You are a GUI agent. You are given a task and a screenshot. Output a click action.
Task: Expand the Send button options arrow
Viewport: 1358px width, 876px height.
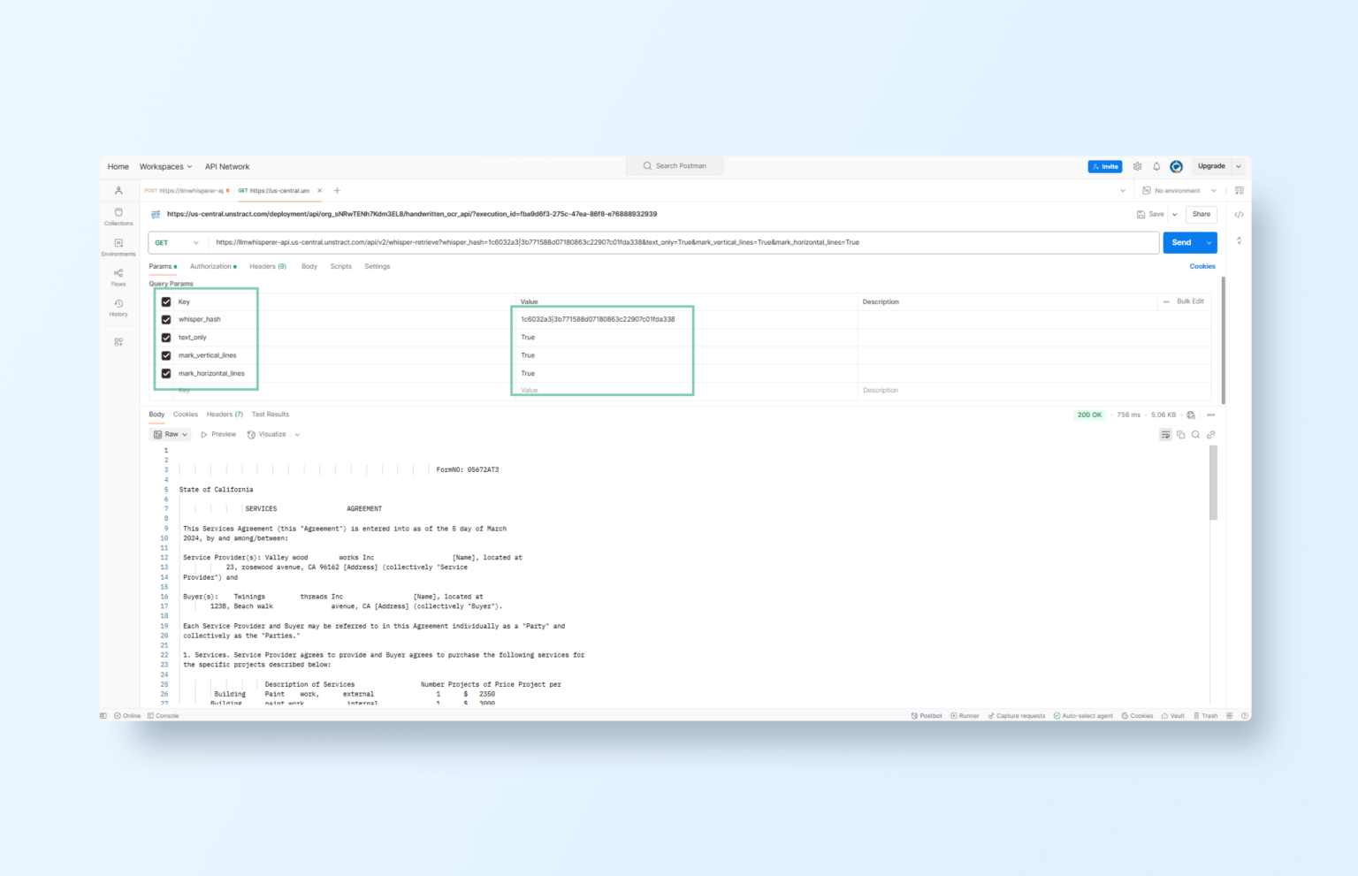coord(1209,242)
